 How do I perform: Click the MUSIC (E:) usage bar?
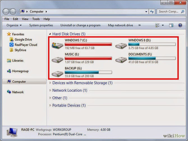coord(88,58)
